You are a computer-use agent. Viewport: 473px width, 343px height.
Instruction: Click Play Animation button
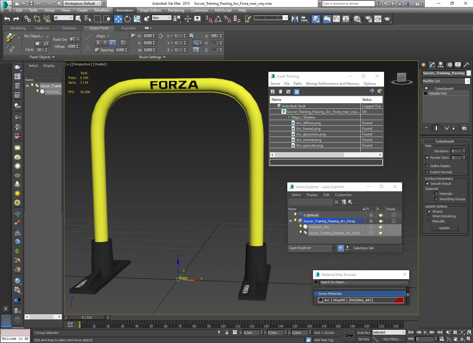[x=425, y=332]
